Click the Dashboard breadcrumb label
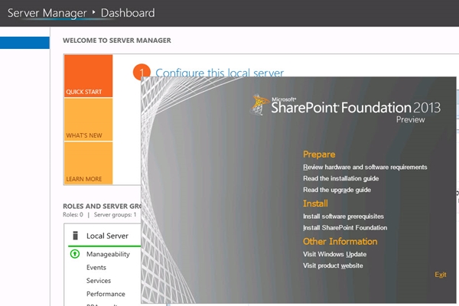The image size is (459, 306). tap(128, 13)
